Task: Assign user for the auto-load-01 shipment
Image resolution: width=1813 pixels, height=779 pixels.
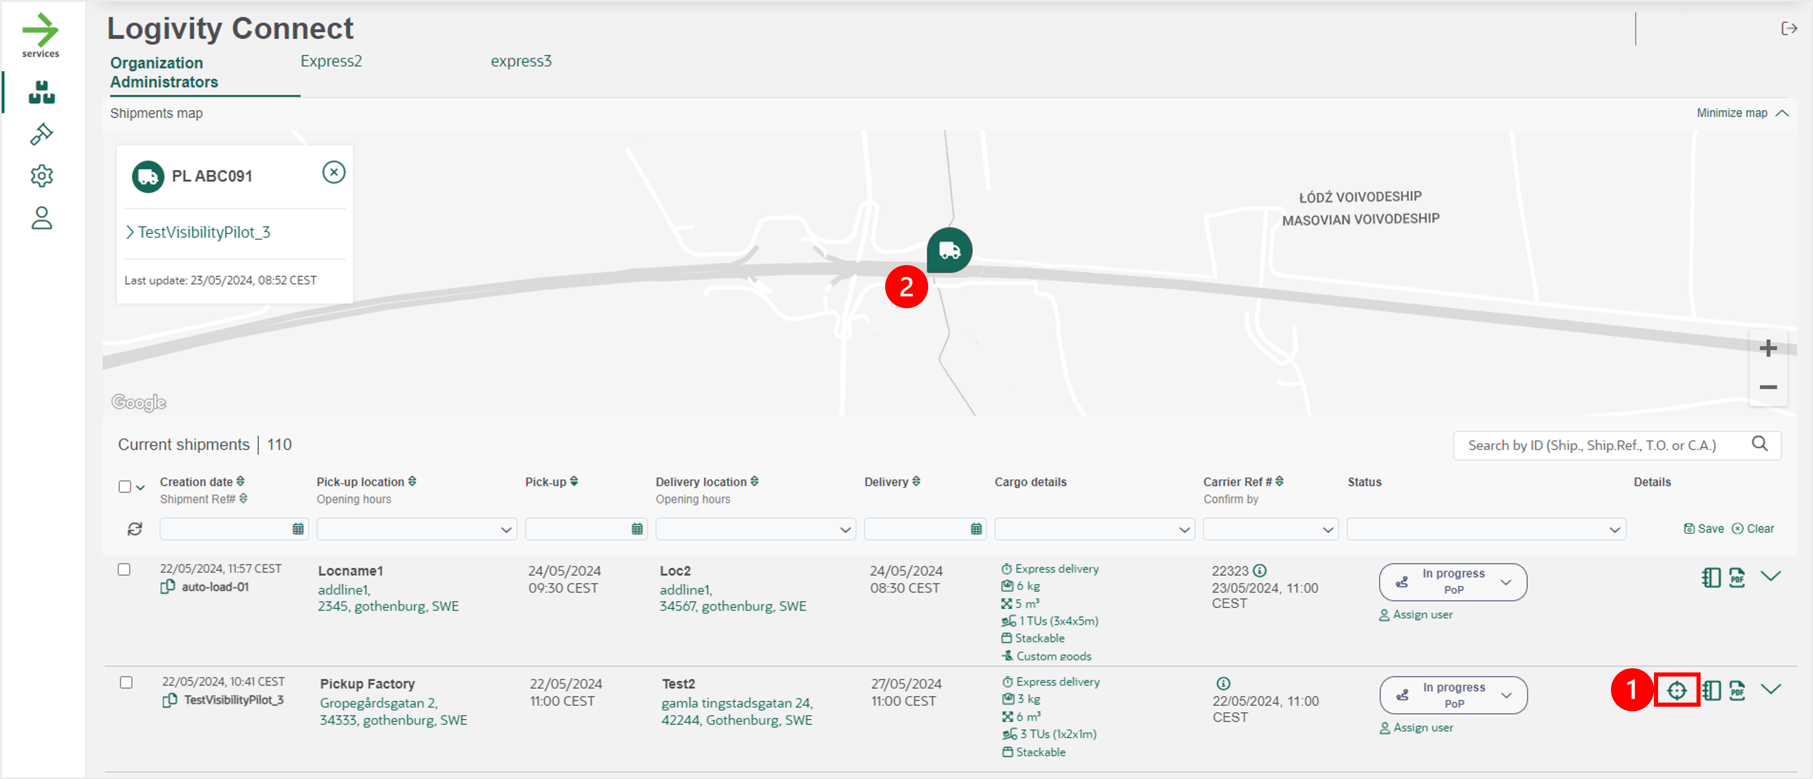Action: pos(1415,614)
